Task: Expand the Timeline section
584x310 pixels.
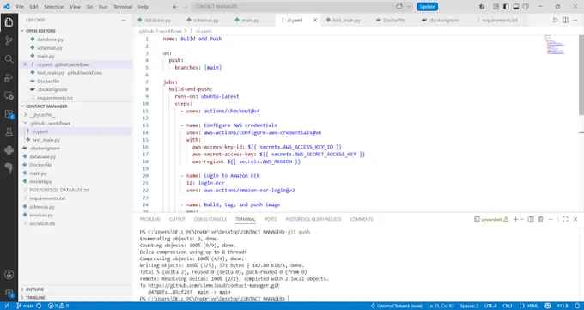Action: click(x=35, y=298)
